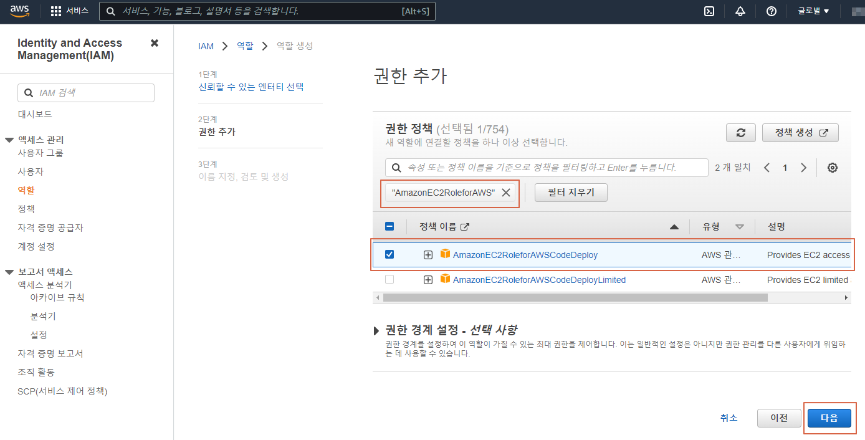The width and height of the screenshot is (865, 440).
Task: Open 자격 증명 공급자 in the sidebar
Action: click(50, 227)
